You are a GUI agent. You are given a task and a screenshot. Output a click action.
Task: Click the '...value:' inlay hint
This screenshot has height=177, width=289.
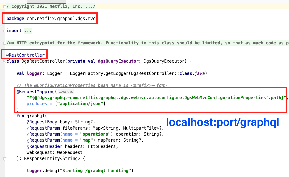[x=66, y=92]
